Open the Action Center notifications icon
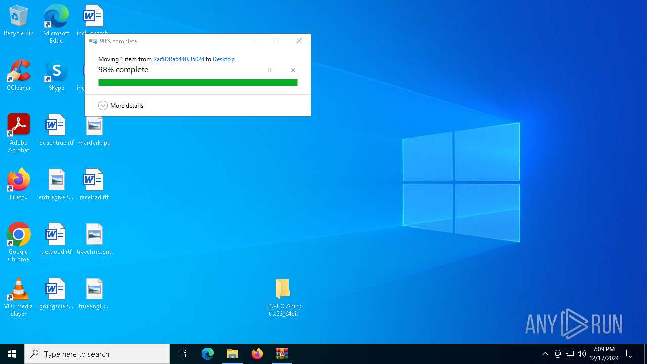This screenshot has width=647, height=364. (x=630, y=354)
